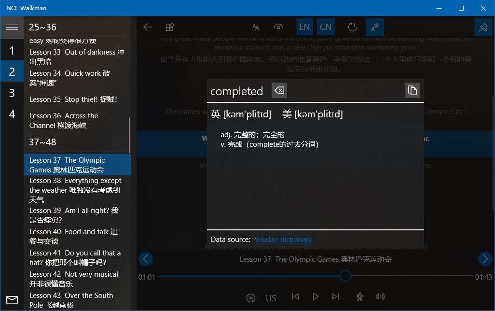The height and width of the screenshot is (311, 495).
Task: Select book 4 in sidebar
Action: 12,114
